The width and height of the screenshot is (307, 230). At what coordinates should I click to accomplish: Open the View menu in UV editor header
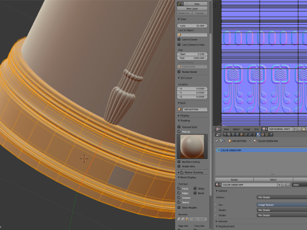point(226,129)
